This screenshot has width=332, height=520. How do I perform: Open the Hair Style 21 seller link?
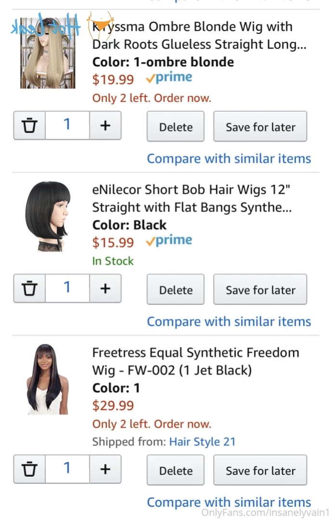(x=202, y=441)
